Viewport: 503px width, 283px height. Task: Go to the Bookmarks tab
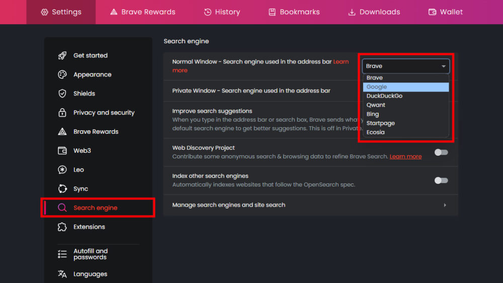coord(294,12)
